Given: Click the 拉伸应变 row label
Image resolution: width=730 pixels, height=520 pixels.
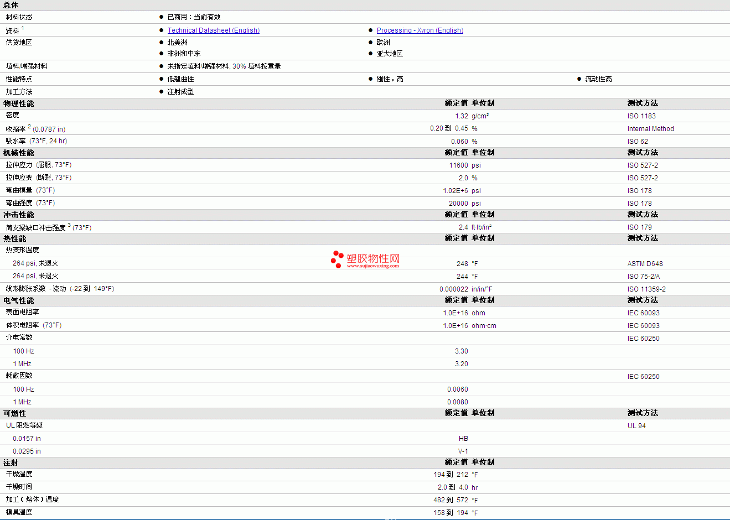Looking at the screenshot, I should 19,178.
